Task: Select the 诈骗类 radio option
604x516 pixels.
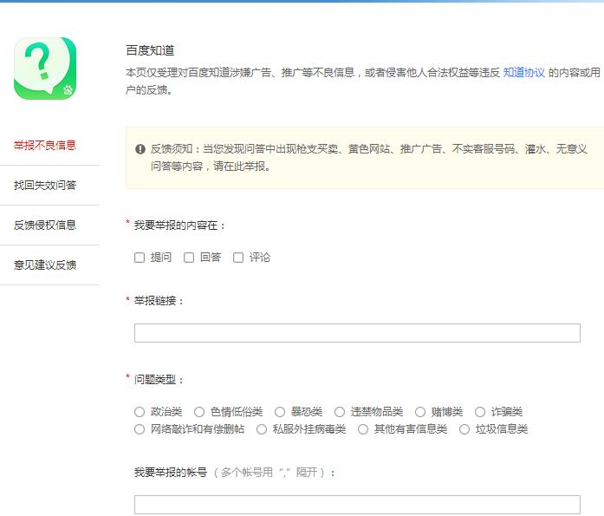Action: pos(480,412)
